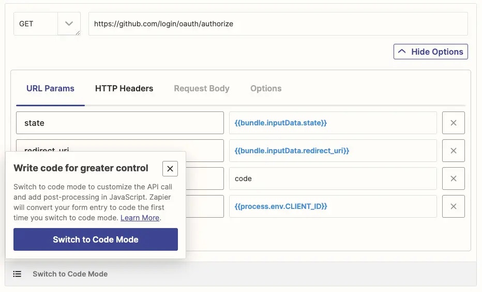Click the chevron next to GET

click(x=69, y=24)
